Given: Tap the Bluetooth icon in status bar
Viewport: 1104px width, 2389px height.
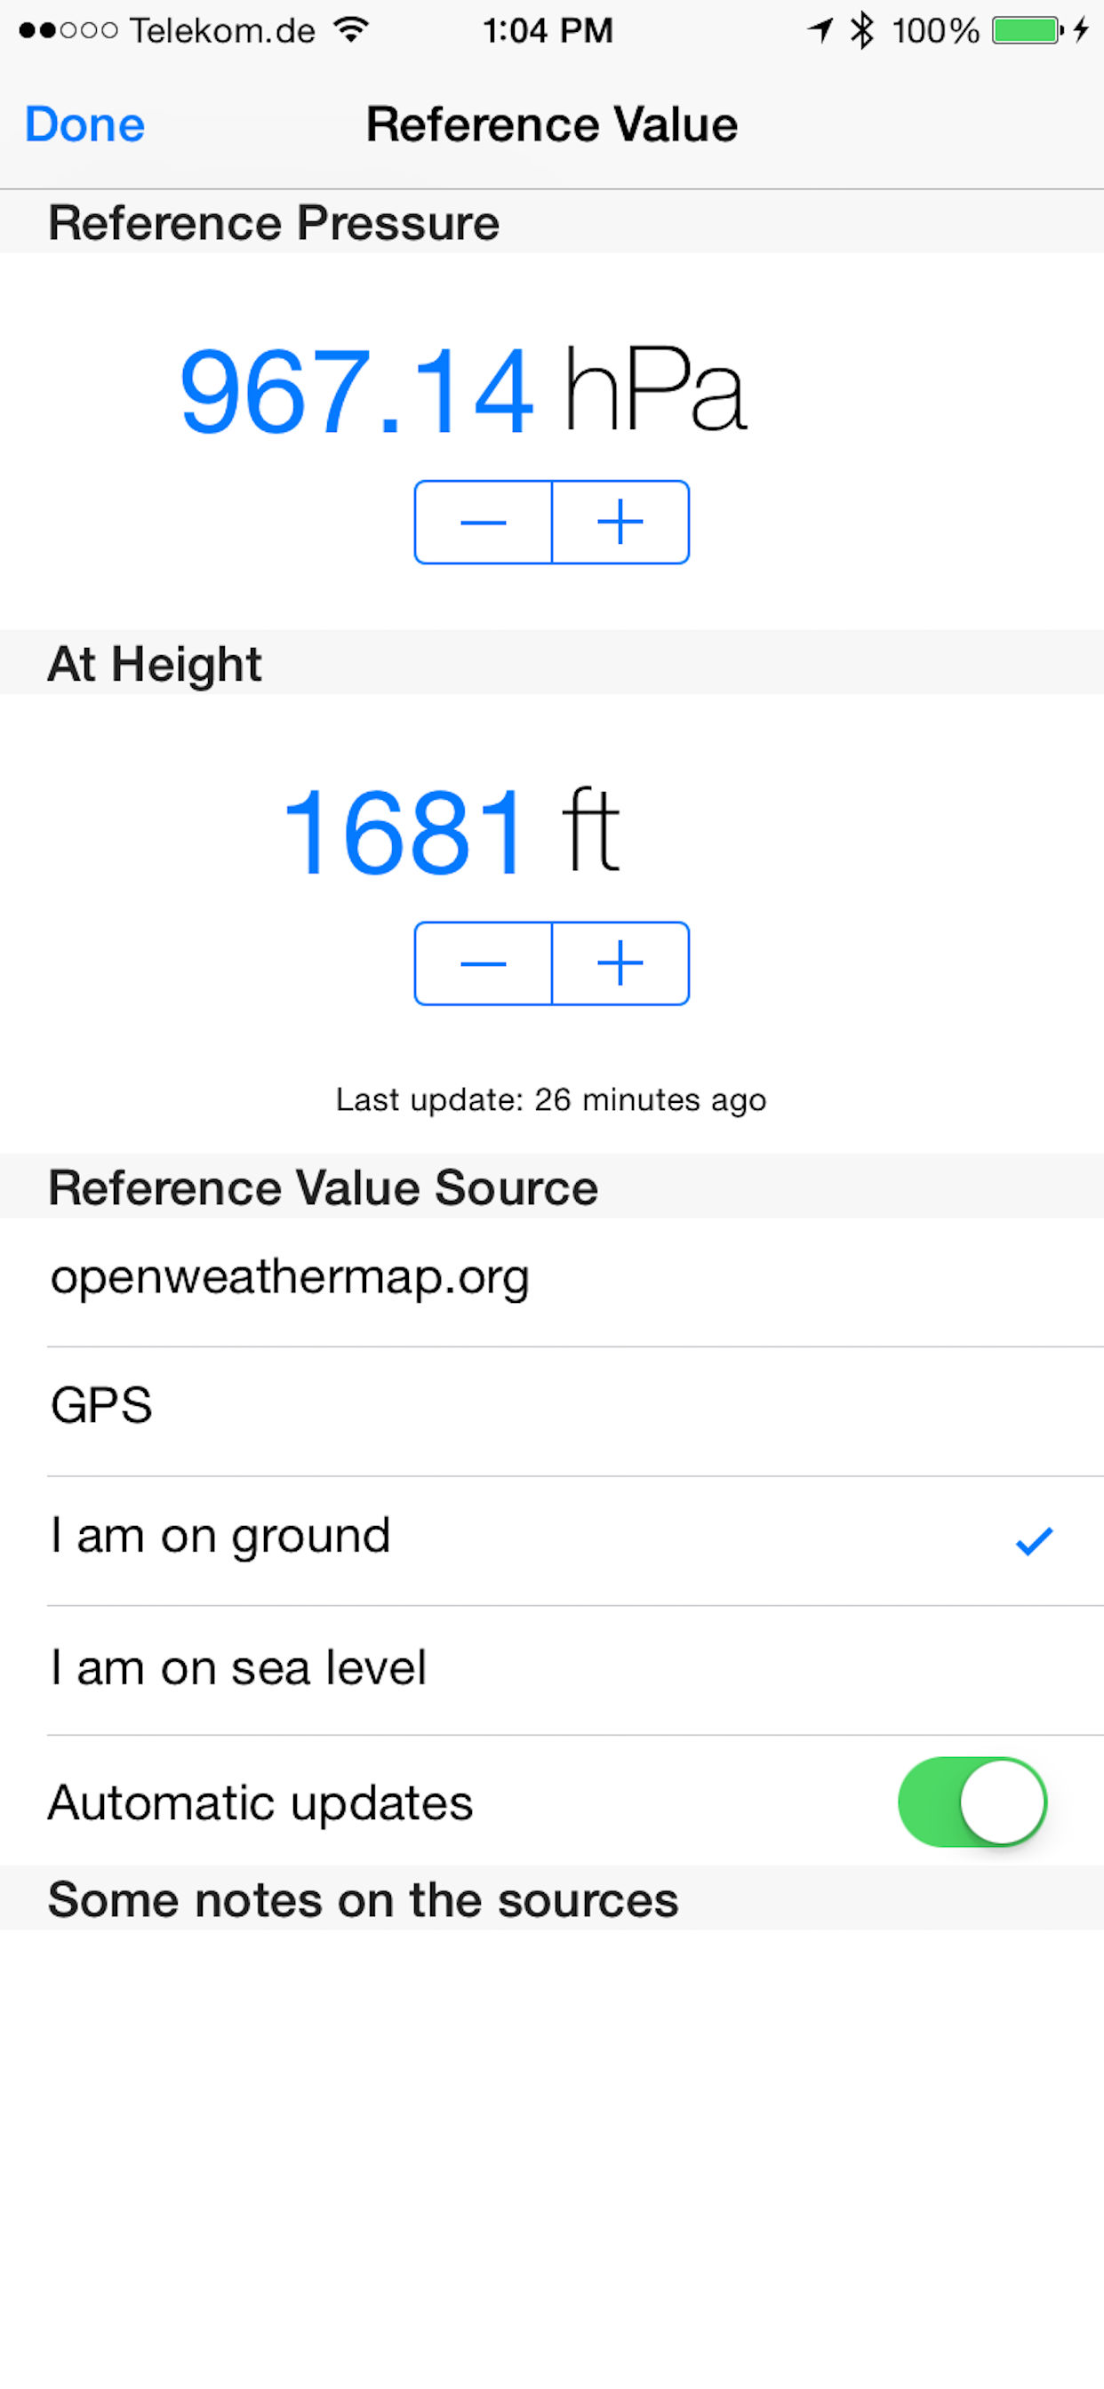Looking at the screenshot, I should [863, 30].
